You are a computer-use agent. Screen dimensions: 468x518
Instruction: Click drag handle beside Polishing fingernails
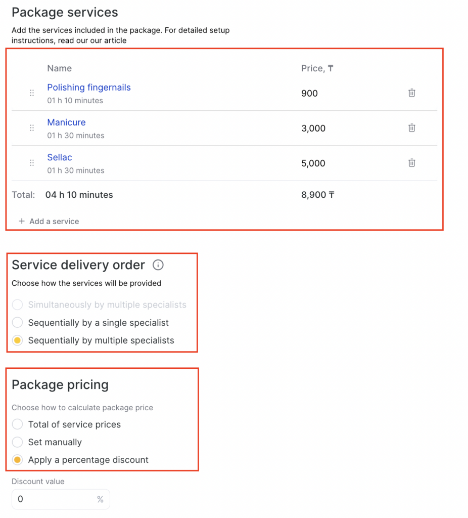[32, 93]
